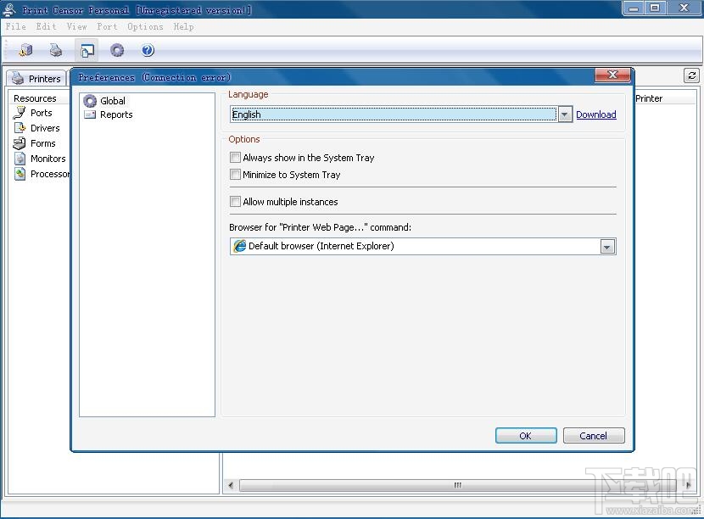Click the Internet Explorer icon in browser combo

tap(240, 246)
